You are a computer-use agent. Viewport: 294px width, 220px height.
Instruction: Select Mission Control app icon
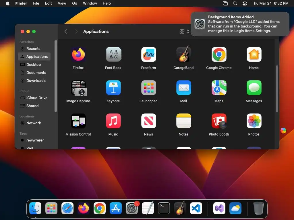[x=78, y=121]
